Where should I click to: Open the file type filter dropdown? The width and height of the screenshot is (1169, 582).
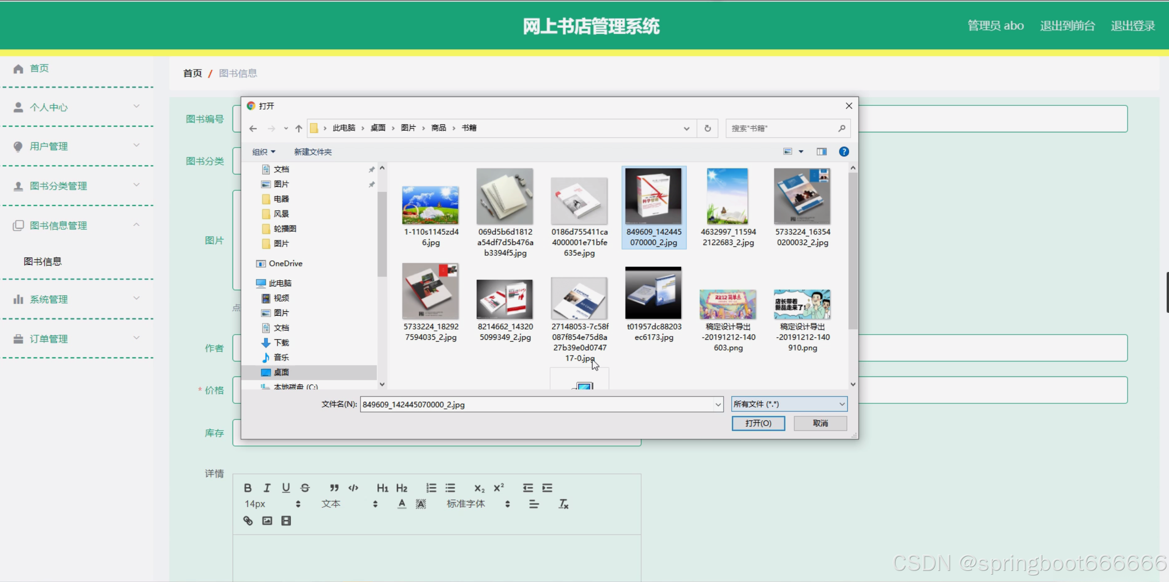point(789,404)
